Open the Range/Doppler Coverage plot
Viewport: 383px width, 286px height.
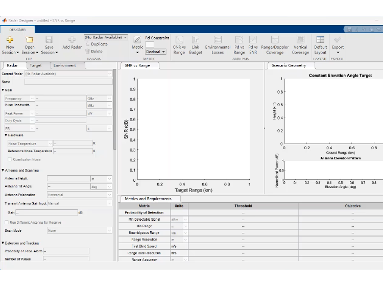click(x=275, y=45)
